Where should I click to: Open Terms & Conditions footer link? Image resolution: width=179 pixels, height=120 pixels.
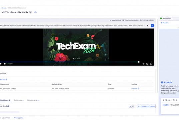pos(5,118)
